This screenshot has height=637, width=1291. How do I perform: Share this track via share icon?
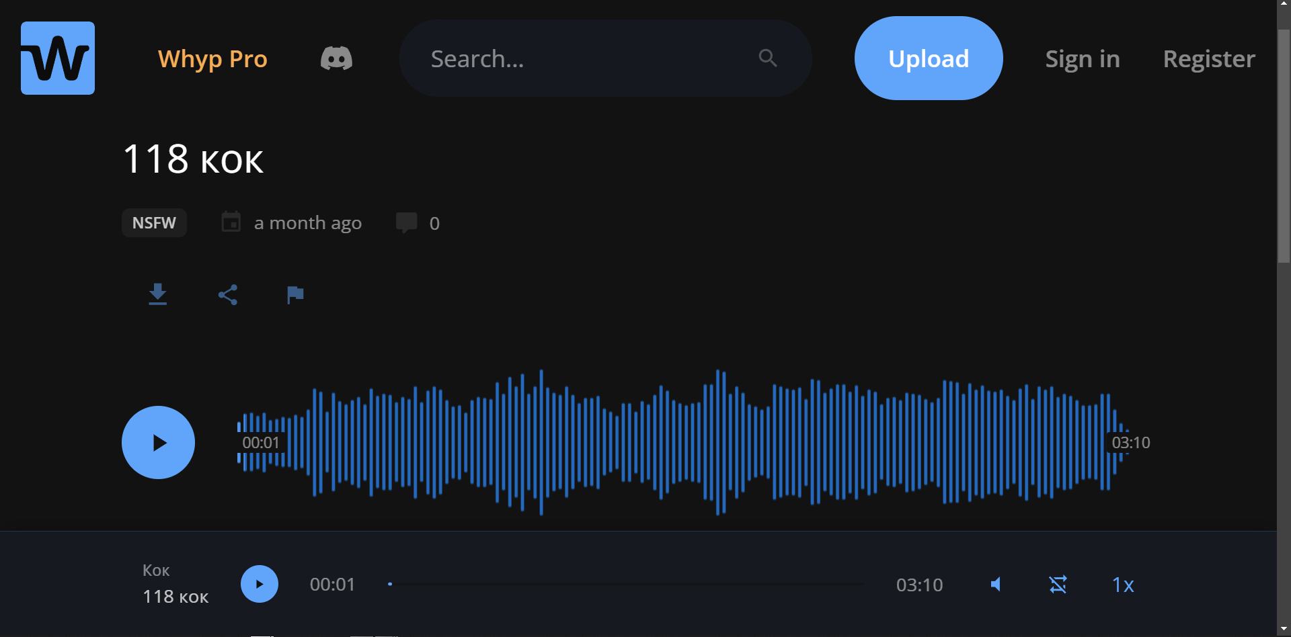point(228,294)
